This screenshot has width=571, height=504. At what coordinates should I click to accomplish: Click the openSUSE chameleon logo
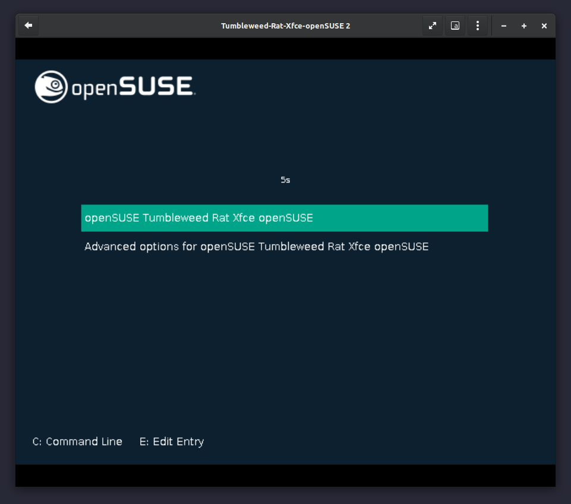pos(51,87)
